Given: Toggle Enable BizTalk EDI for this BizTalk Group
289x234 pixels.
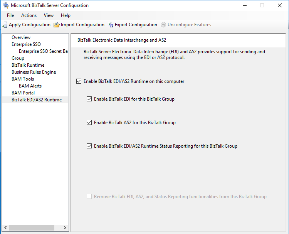Looking at the screenshot, I should pos(89,99).
